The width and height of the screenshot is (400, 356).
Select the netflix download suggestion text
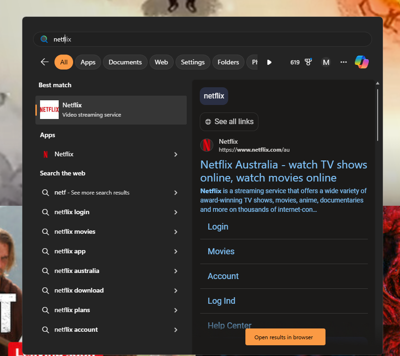click(x=79, y=291)
